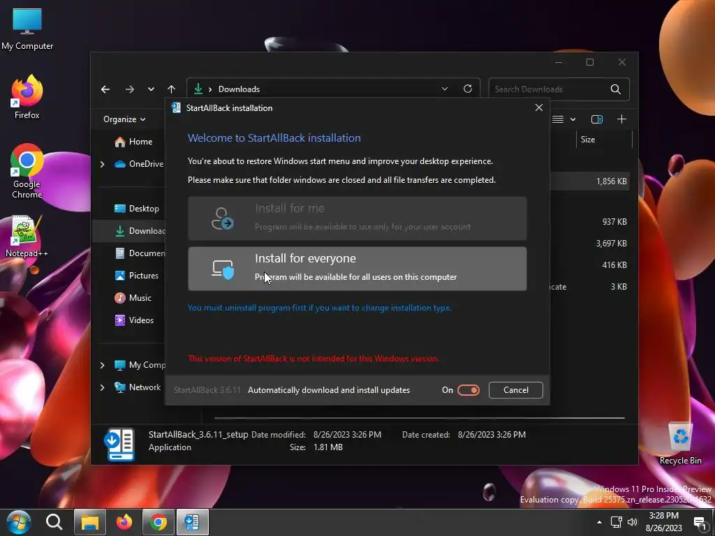This screenshot has height=536, width=715.
Task: Expand the Network tree node
Action: click(x=102, y=387)
